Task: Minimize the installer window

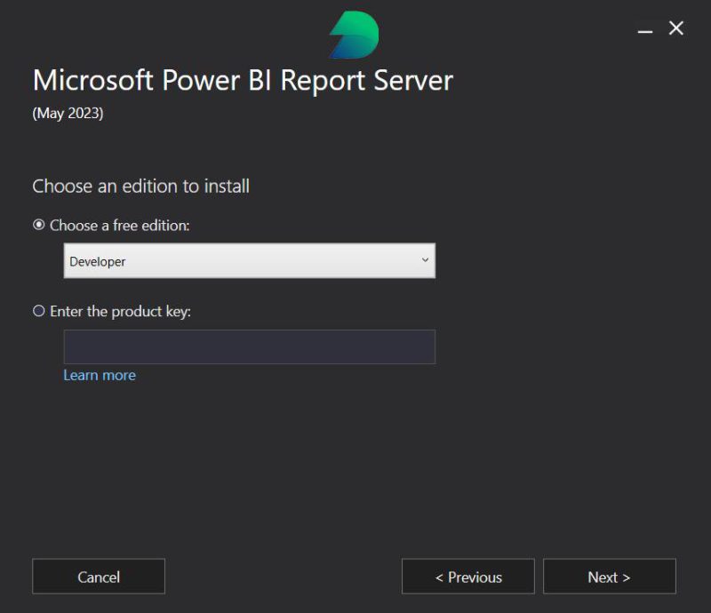Action: coord(644,28)
